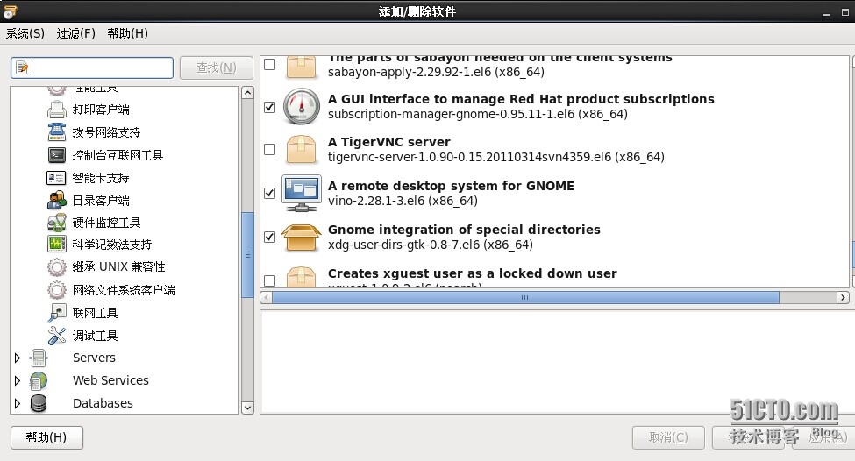Select 硬件监控工具 category

[106, 223]
